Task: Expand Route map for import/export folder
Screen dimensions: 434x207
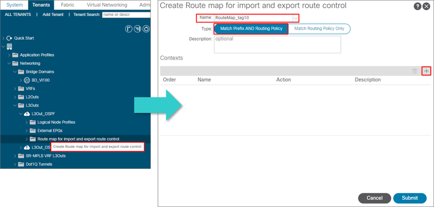Action: (x=27, y=139)
